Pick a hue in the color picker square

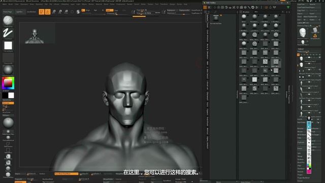(8, 83)
